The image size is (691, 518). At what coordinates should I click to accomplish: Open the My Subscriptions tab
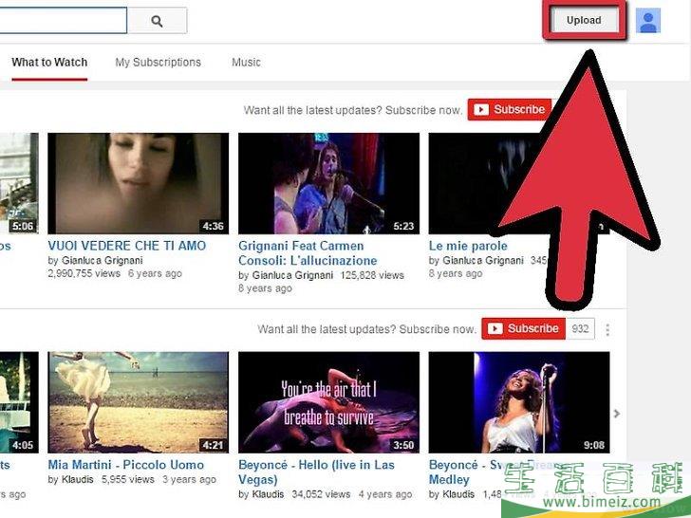point(158,62)
